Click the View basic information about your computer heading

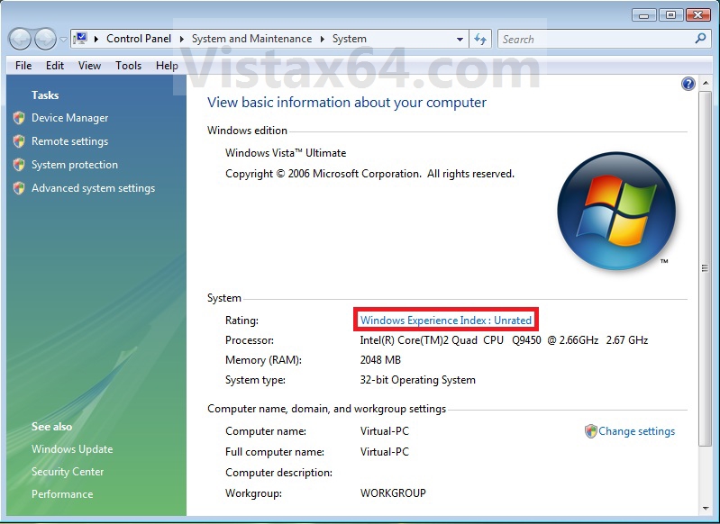[x=347, y=103]
